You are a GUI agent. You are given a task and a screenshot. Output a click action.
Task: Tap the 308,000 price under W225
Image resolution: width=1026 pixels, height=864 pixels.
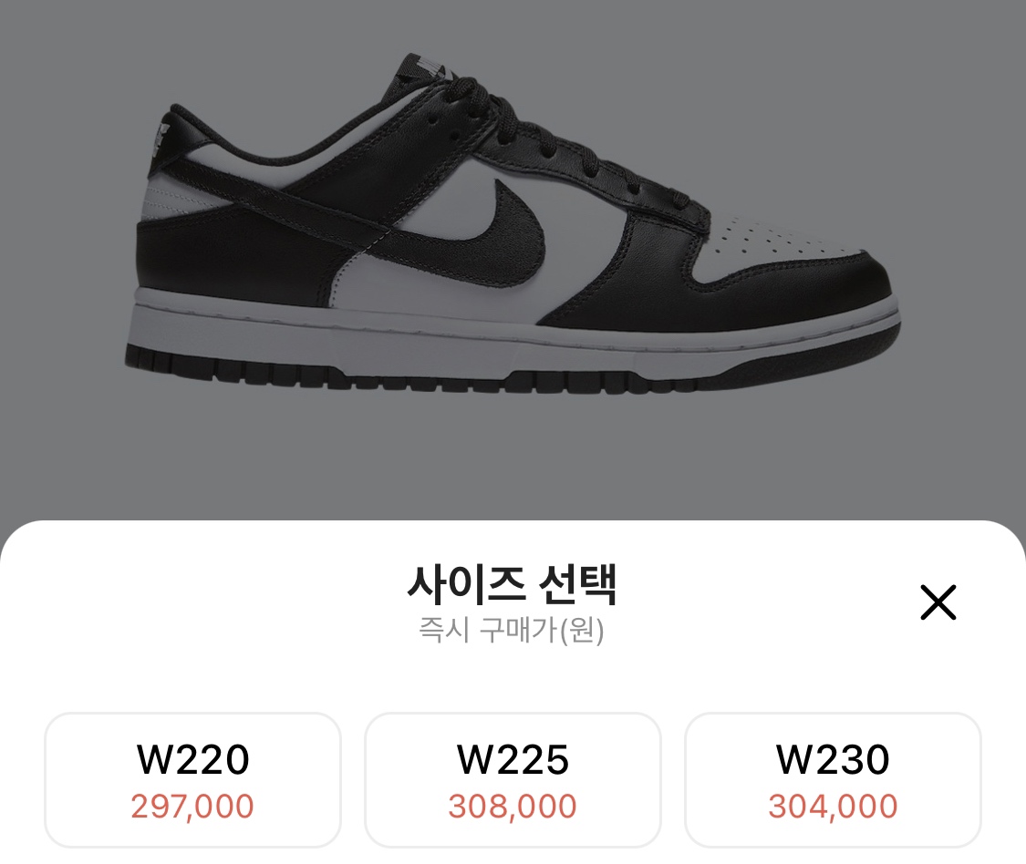tap(513, 807)
